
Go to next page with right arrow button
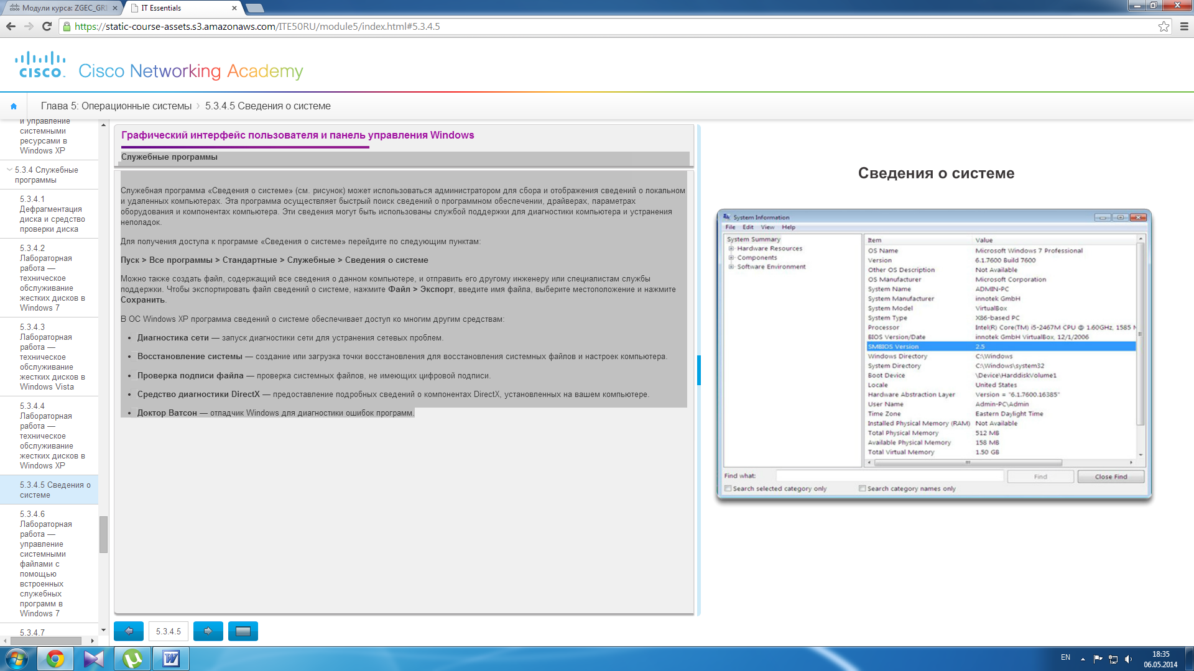click(208, 631)
